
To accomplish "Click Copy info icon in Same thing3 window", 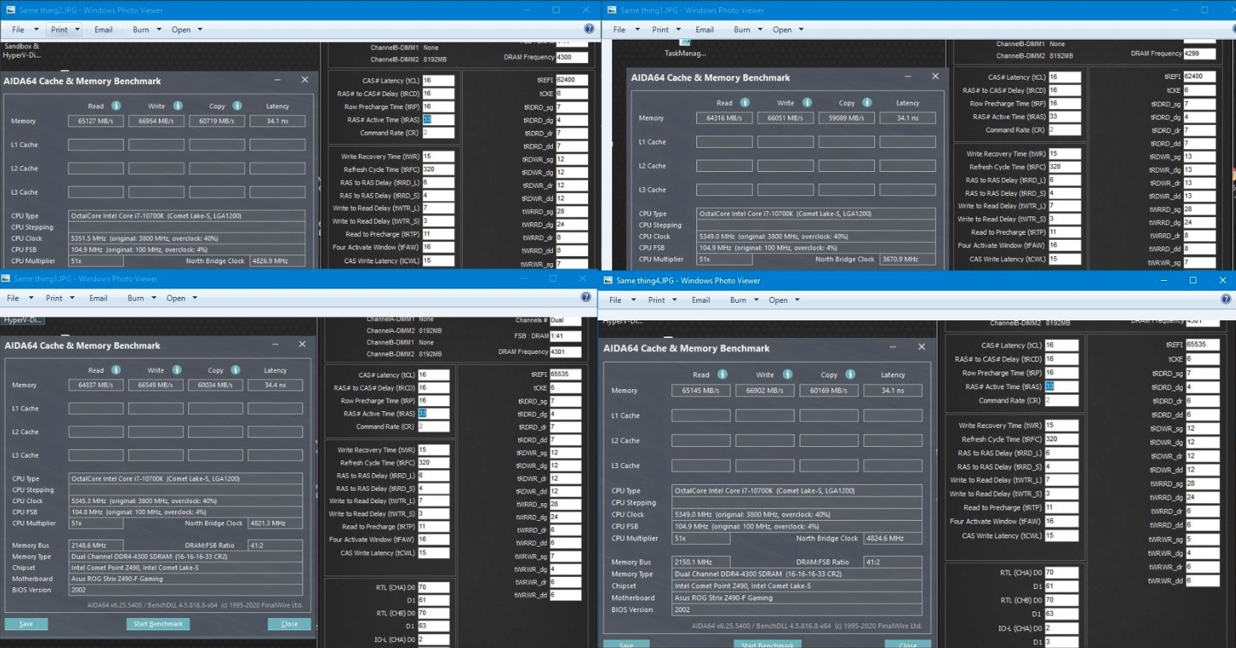I will 236,370.
